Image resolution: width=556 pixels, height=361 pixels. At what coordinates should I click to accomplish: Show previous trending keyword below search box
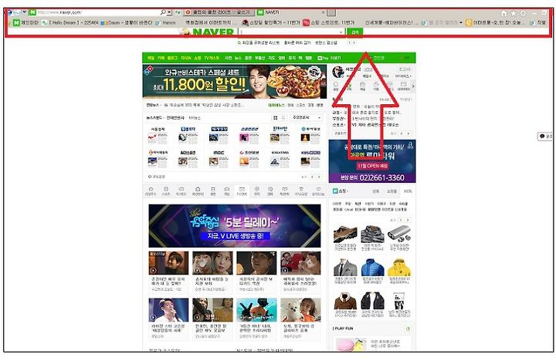click(x=349, y=42)
